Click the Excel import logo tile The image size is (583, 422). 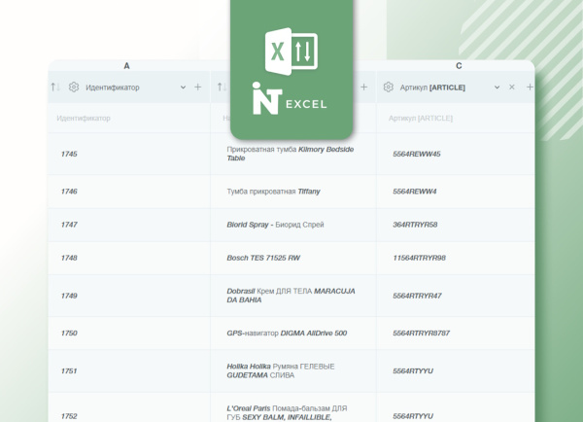(291, 68)
